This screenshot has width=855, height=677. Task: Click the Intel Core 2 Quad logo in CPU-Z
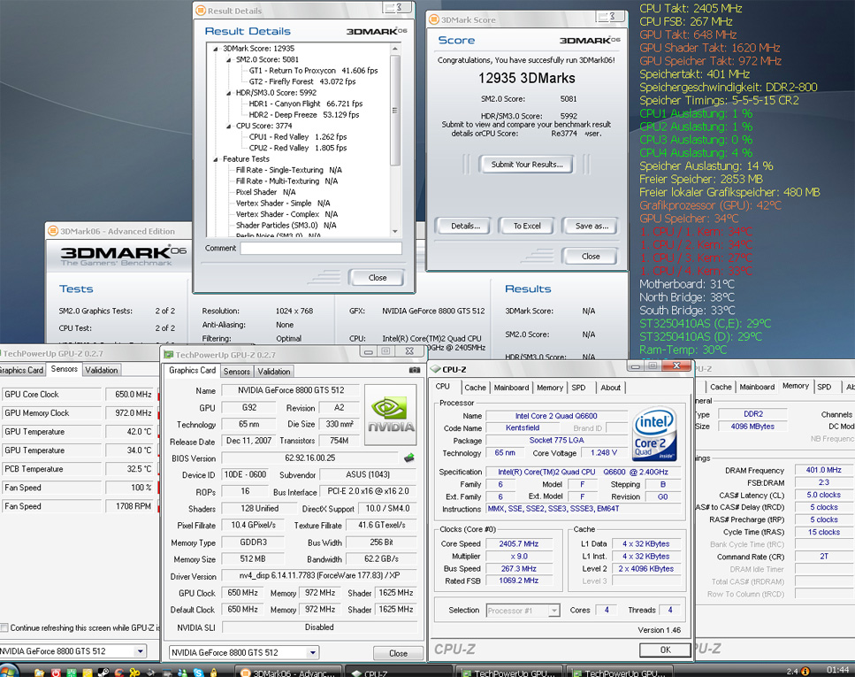point(653,435)
